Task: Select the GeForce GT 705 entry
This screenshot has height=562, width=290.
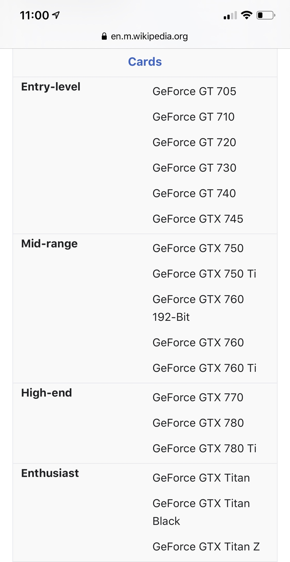Action: pyautogui.click(x=194, y=91)
